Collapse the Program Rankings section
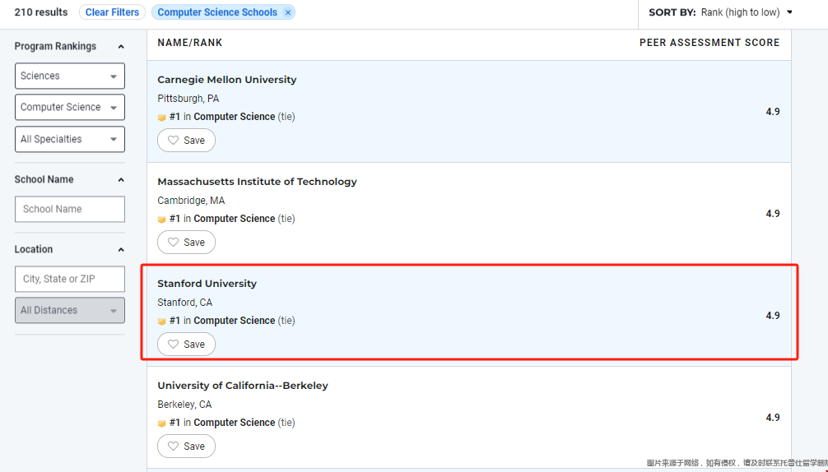Viewport: 828px width, 472px height. pos(121,46)
